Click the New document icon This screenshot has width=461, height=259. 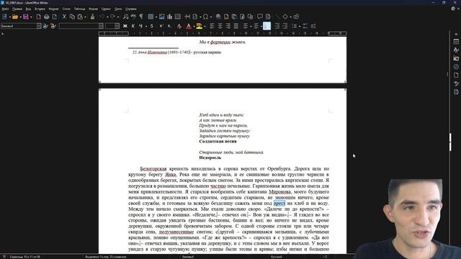coord(5,17)
